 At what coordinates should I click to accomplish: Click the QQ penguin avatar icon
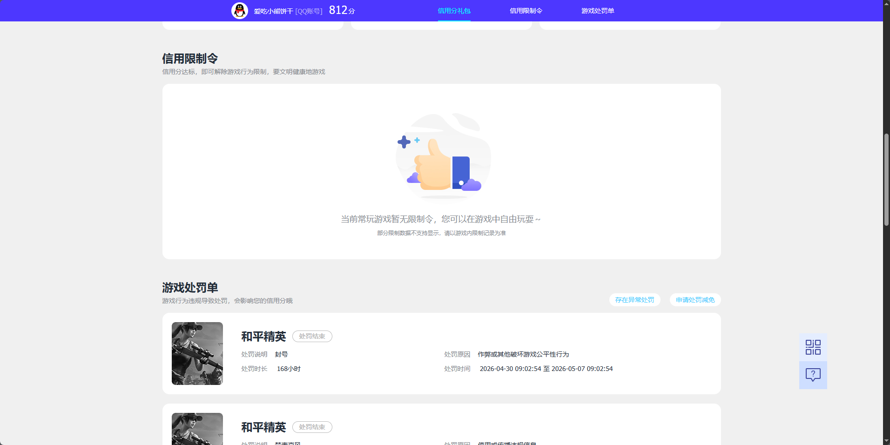coord(240,11)
